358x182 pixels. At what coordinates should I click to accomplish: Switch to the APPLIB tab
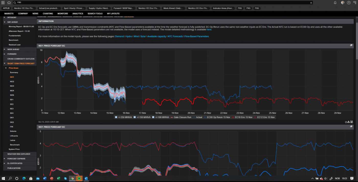coord(6,8)
